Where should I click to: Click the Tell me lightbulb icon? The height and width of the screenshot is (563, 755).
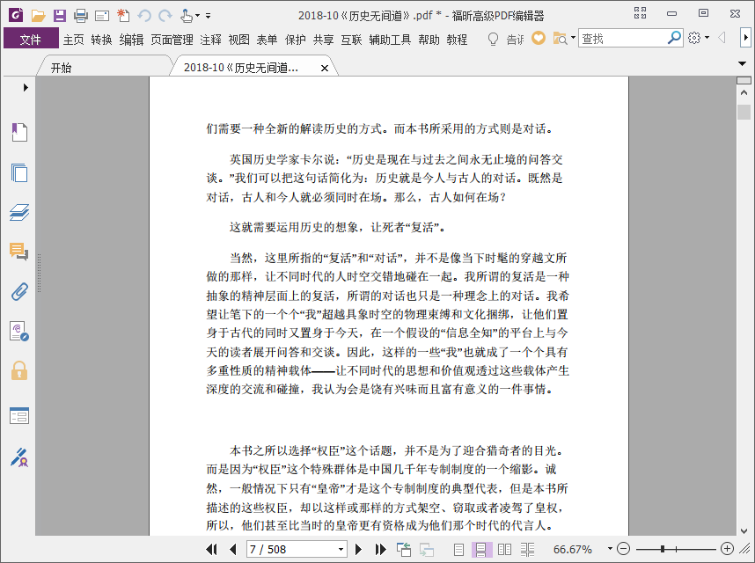tap(493, 39)
